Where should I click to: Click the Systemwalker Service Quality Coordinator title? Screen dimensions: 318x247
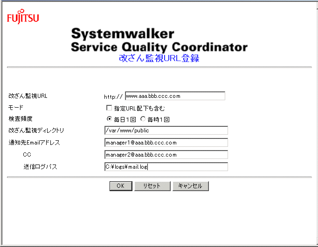(159, 40)
